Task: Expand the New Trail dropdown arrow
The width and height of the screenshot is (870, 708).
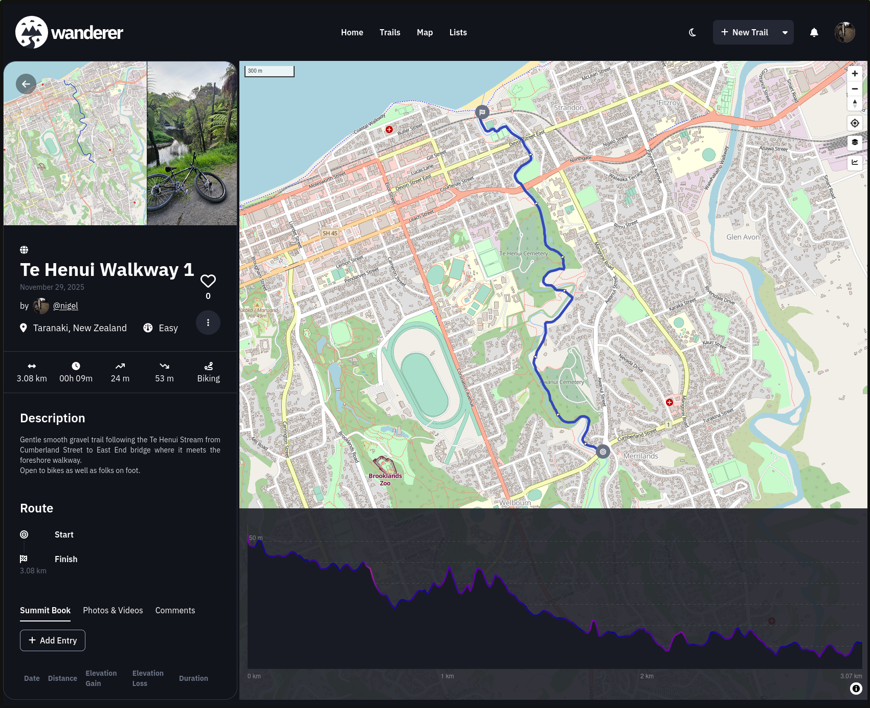Action: coord(785,32)
